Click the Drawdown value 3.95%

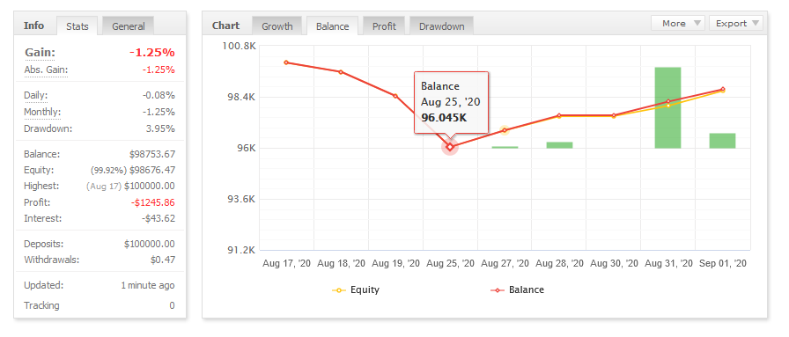(x=160, y=128)
